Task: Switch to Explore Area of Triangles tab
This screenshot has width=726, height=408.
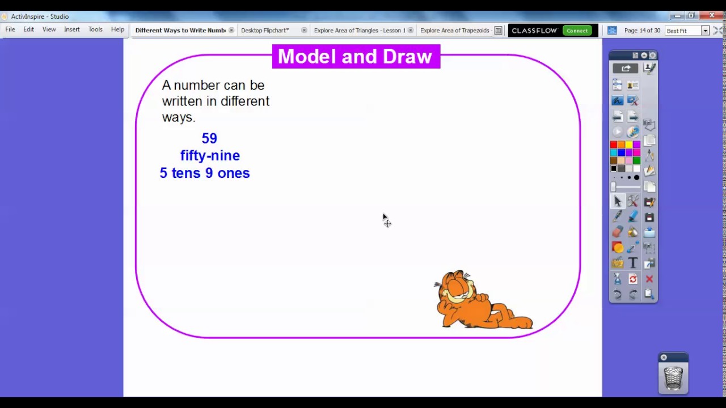Action: tap(360, 31)
